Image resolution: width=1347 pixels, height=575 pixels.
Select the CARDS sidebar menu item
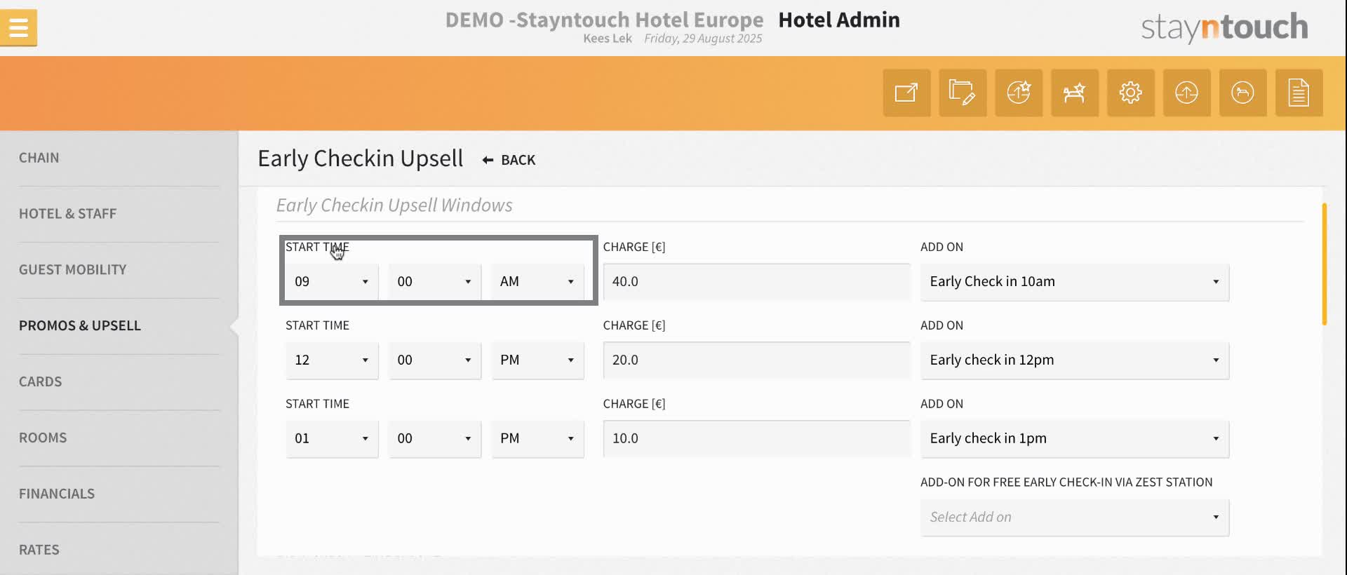point(40,382)
